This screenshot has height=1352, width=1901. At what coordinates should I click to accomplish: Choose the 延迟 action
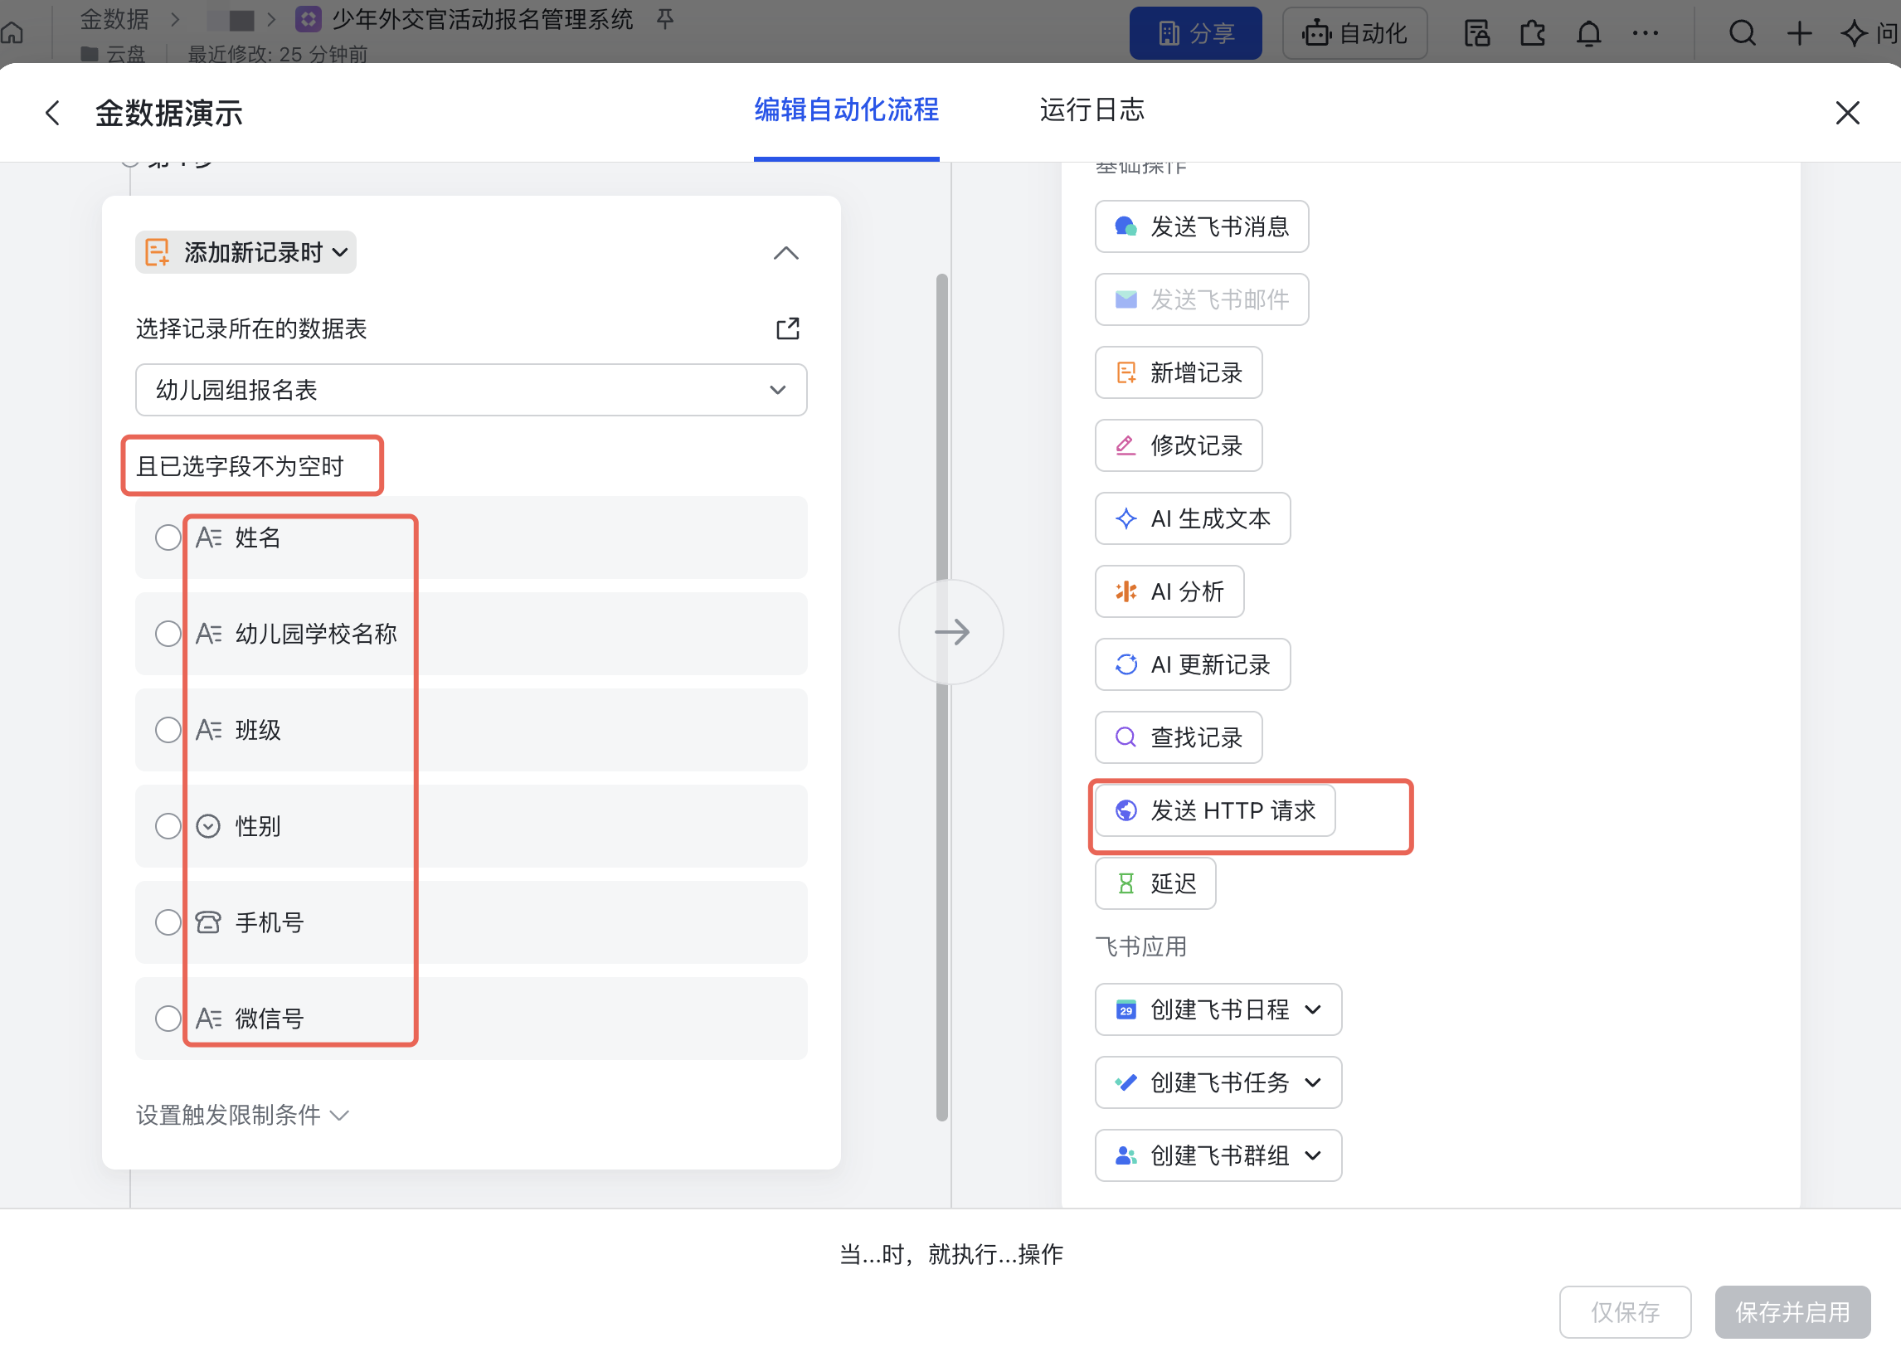[1155, 883]
